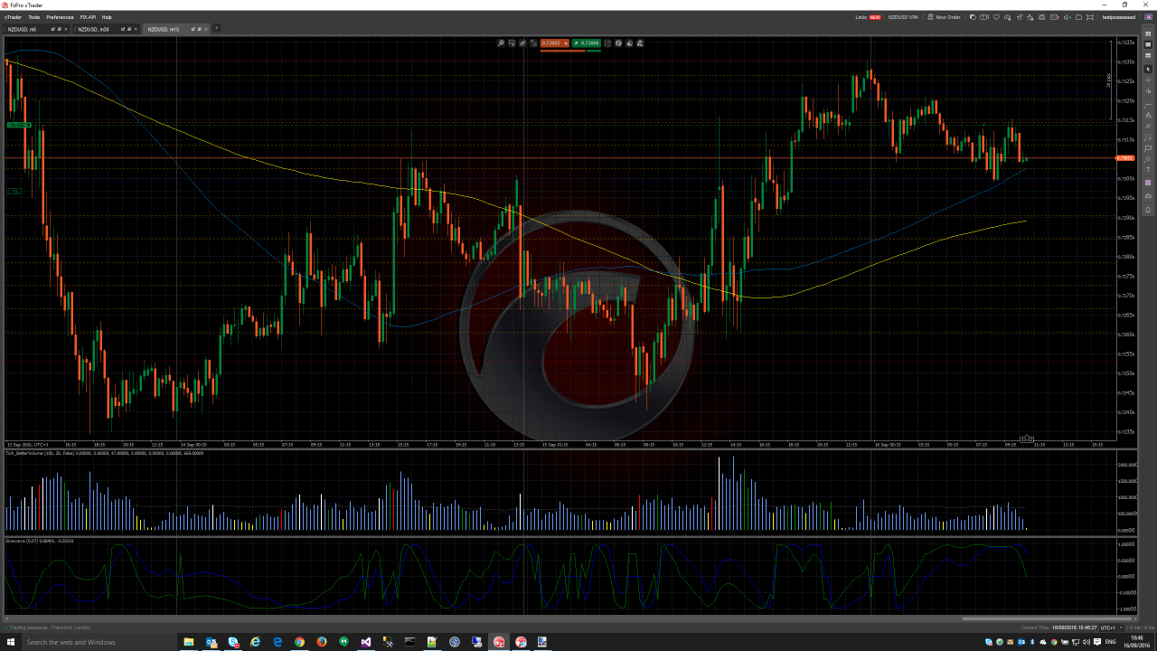Click the Search the web and Windows box
Image resolution: width=1157 pixels, height=651 pixels.
click(x=98, y=642)
